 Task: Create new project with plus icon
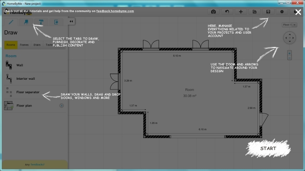click(241, 11)
